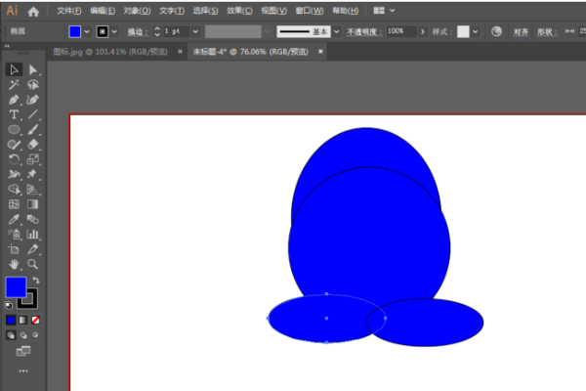Screen dimensions: 586x391
Task: Click the 形状 (Shape) link
Action: pos(545,31)
